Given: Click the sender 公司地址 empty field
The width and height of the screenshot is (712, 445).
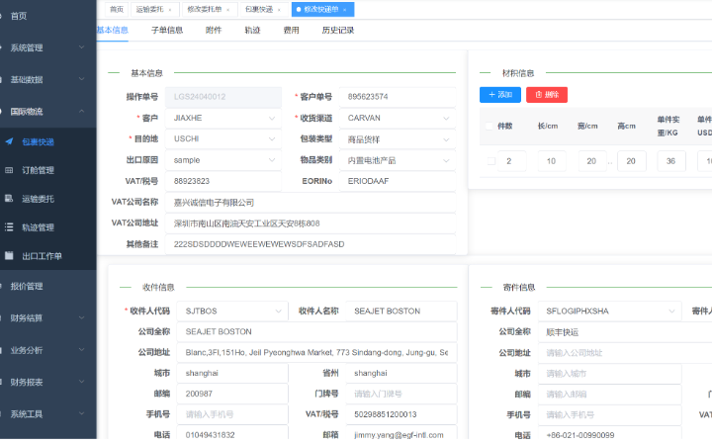Looking at the screenshot, I should coord(625,353).
